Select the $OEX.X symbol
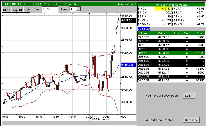 pyautogui.click(x=177, y=17)
